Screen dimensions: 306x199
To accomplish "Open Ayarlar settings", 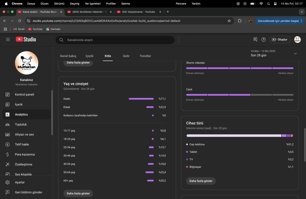I will coord(27,182).
